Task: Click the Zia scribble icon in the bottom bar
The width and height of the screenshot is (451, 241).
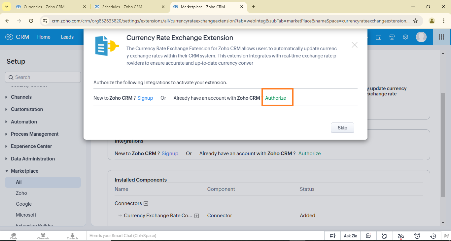Action: 401,236
